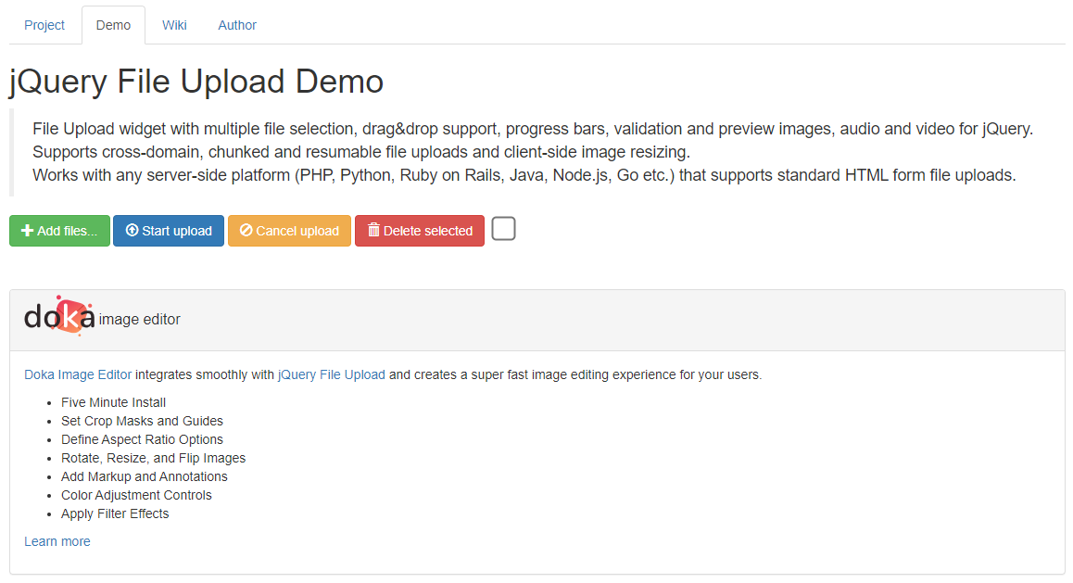Open the Wiki tab
This screenshot has width=1073, height=583.
pyautogui.click(x=174, y=25)
